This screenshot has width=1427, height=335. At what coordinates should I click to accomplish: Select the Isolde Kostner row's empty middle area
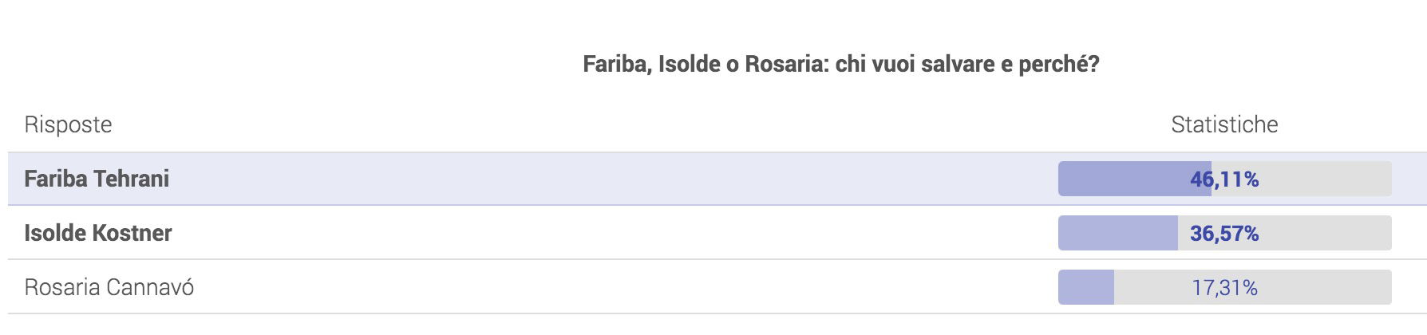coord(615,233)
